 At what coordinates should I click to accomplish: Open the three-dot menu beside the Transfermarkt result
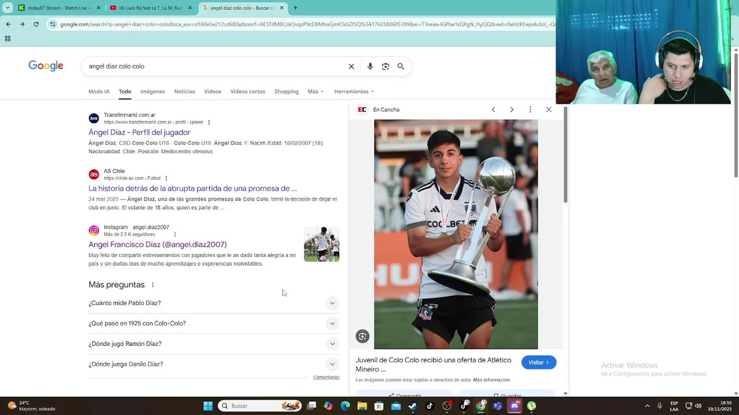click(209, 122)
